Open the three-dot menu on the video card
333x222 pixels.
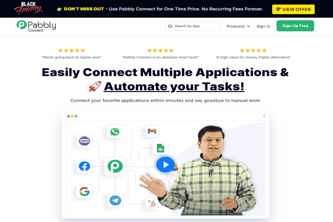tap(264, 116)
